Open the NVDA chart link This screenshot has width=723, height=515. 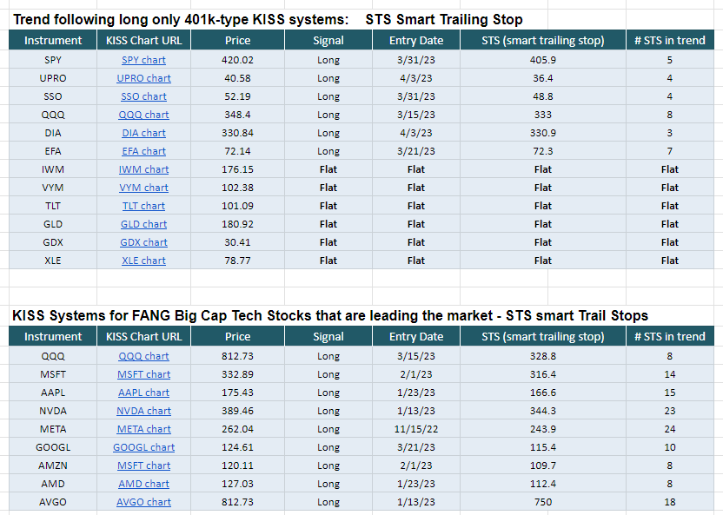coord(143,411)
